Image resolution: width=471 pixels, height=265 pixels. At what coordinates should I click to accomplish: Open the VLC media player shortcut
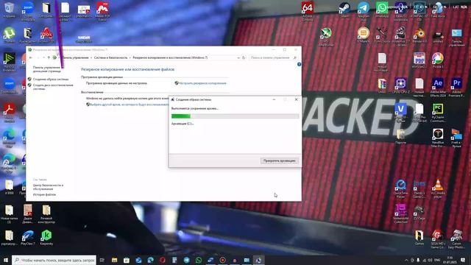click(438, 188)
